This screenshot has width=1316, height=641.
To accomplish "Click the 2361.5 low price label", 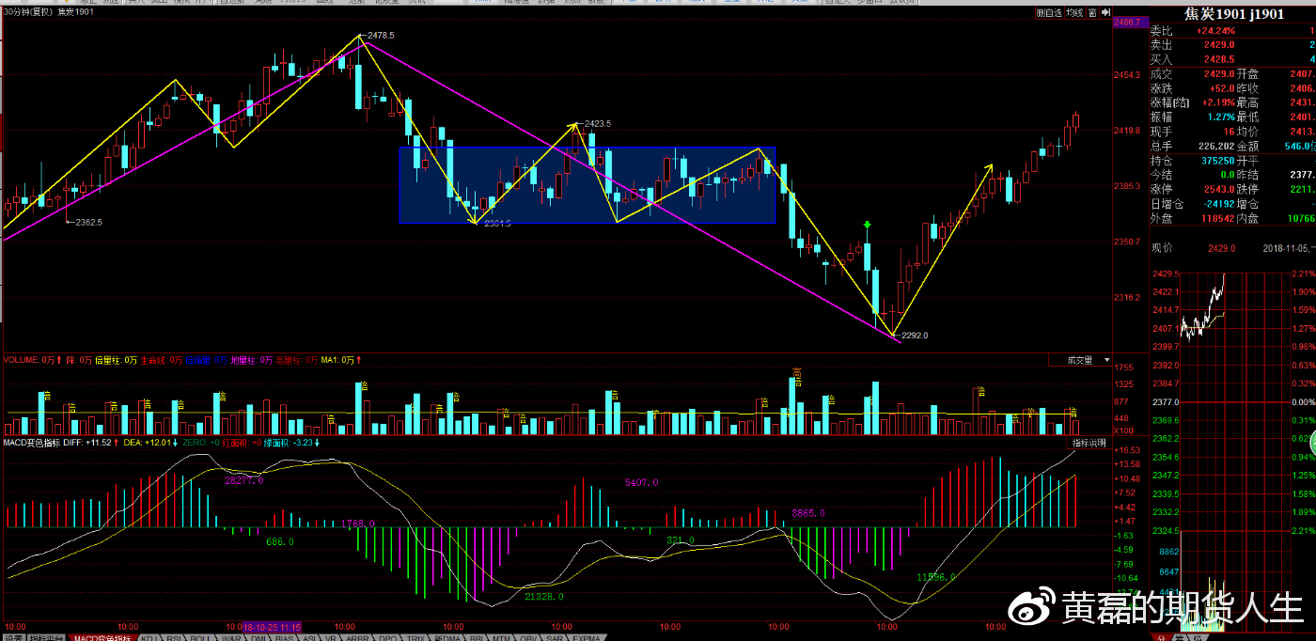I will click(497, 224).
